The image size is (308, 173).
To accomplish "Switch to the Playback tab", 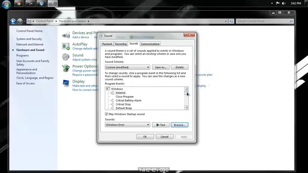I will point(107,44).
